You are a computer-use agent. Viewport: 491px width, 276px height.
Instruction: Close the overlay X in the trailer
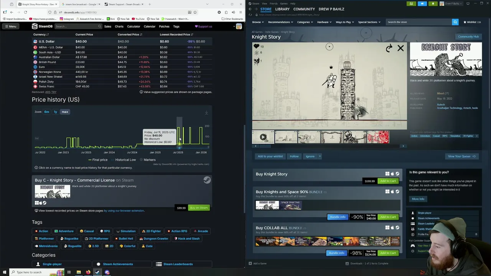pyautogui.click(x=400, y=48)
